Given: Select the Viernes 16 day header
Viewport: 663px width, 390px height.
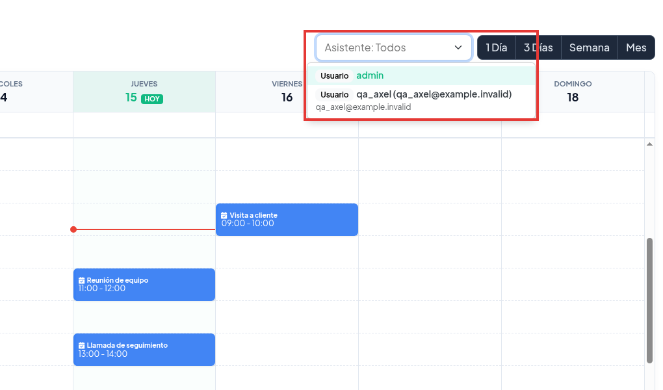Looking at the screenshot, I should coord(287,92).
